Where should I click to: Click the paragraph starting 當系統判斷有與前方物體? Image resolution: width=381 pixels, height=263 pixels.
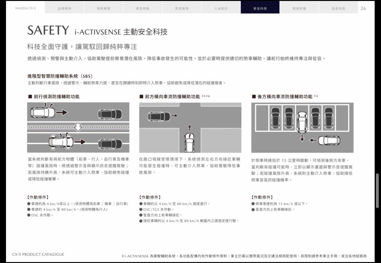coord(78,169)
